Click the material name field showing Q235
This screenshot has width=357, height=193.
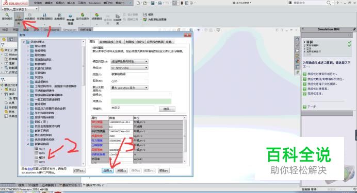129,81
